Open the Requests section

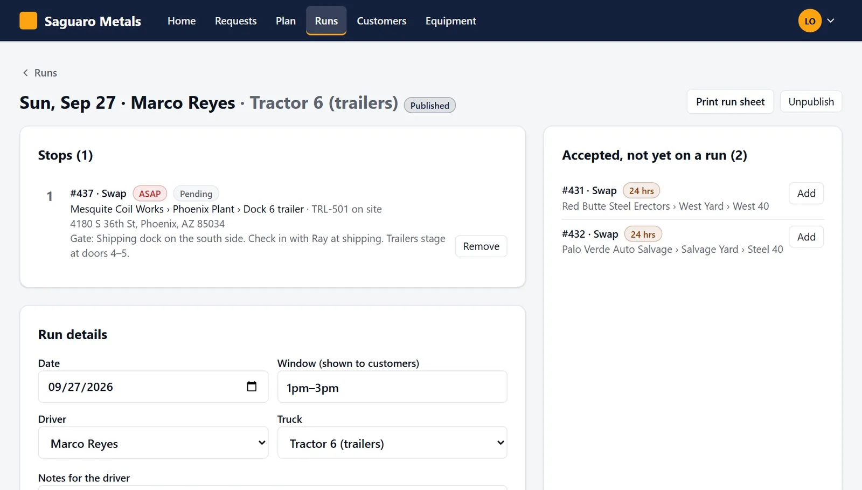[x=235, y=21]
